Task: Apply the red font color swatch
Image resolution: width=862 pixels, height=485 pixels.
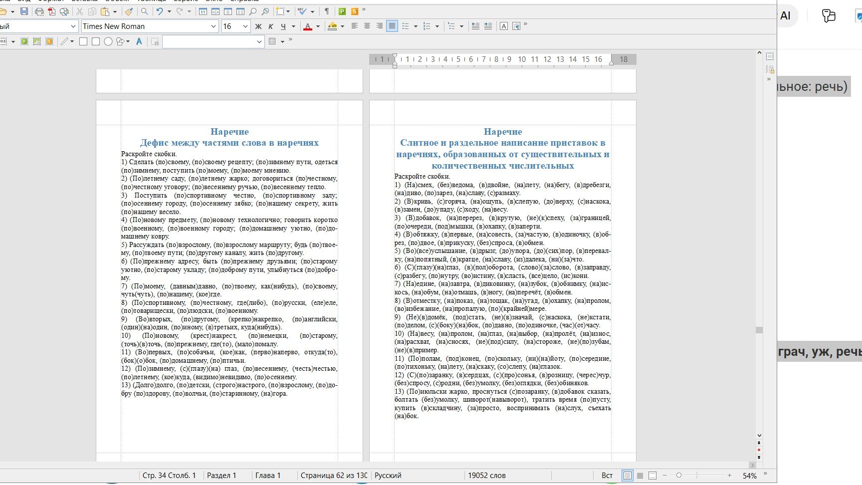Action: point(308,26)
